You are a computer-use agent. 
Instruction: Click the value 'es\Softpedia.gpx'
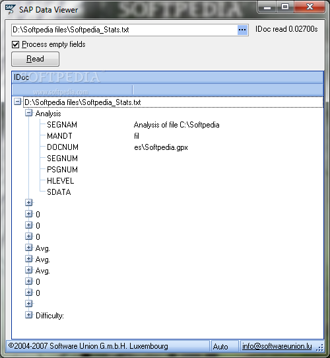click(x=161, y=147)
